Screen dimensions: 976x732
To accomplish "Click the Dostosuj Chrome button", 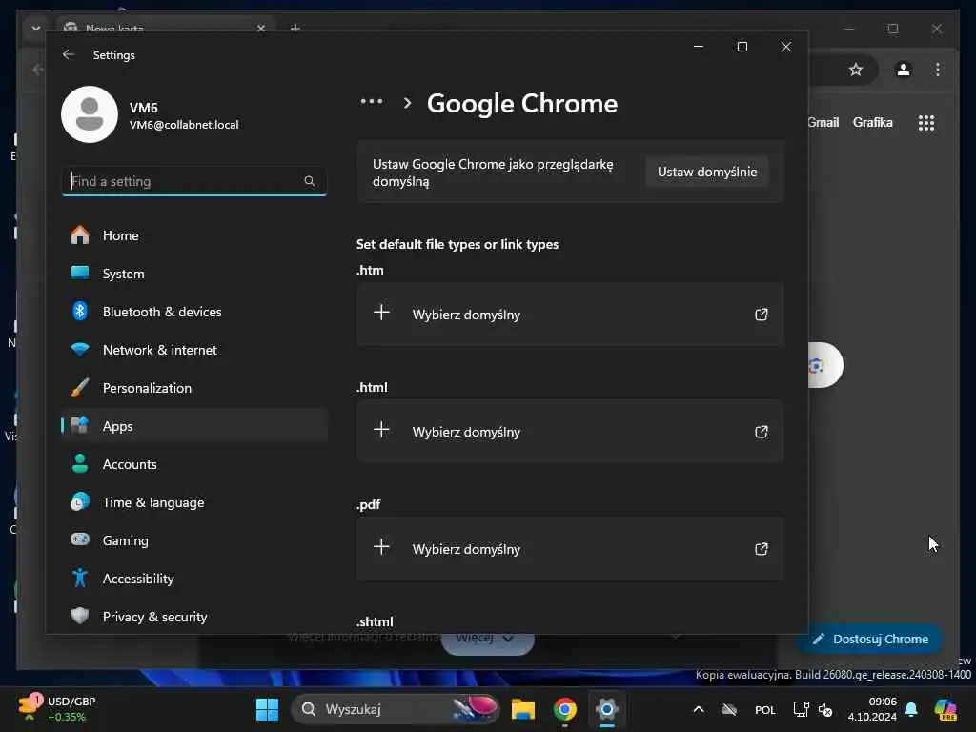I will [869, 639].
